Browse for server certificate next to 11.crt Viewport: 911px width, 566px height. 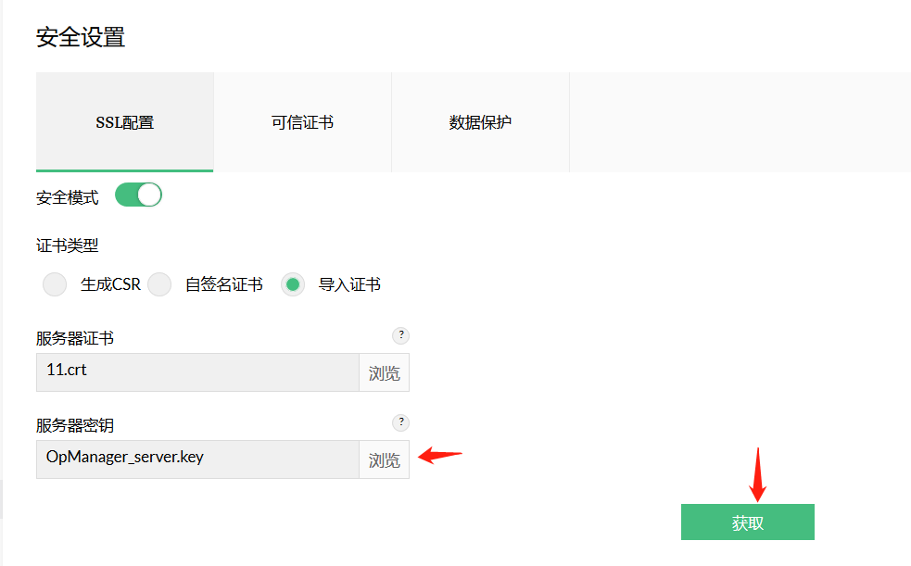pos(384,372)
